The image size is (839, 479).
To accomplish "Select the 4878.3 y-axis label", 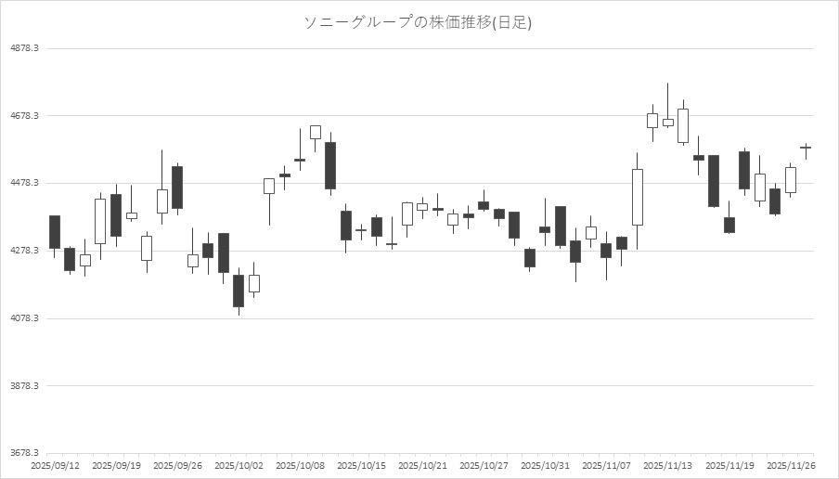I will 23,48.
